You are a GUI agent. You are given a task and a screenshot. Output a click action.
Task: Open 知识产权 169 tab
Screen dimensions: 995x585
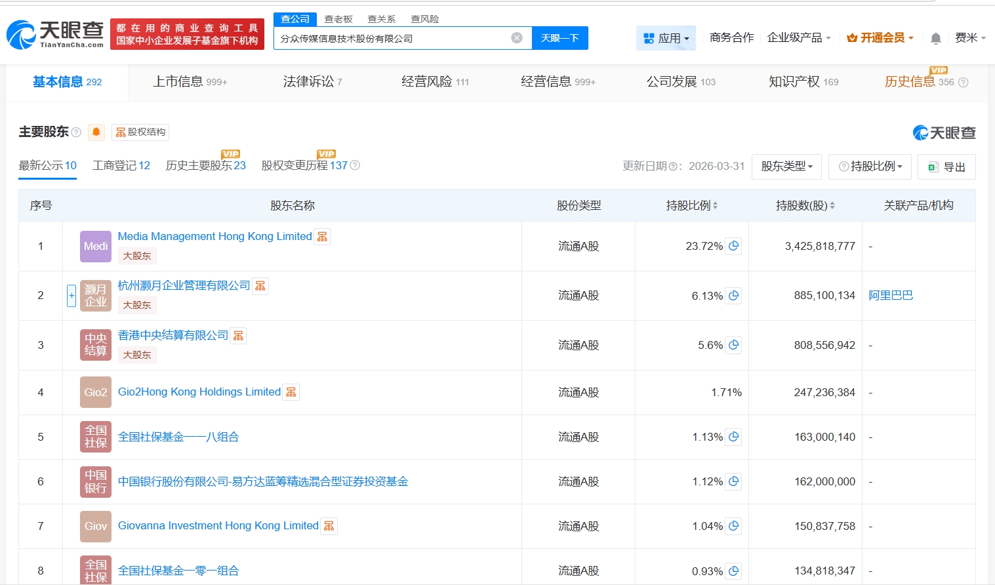point(803,82)
